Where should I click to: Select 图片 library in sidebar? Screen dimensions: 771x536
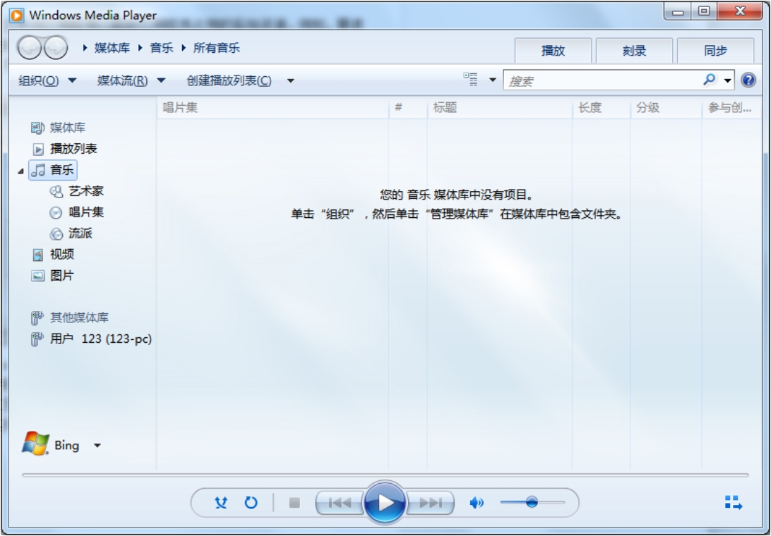pyautogui.click(x=53, y=276)
